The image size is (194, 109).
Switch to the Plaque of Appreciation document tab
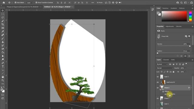[x=23, y=7]
